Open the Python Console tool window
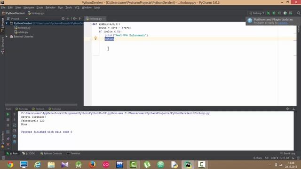Viewport: 301px width, 169px height. (x=51, y=154)
